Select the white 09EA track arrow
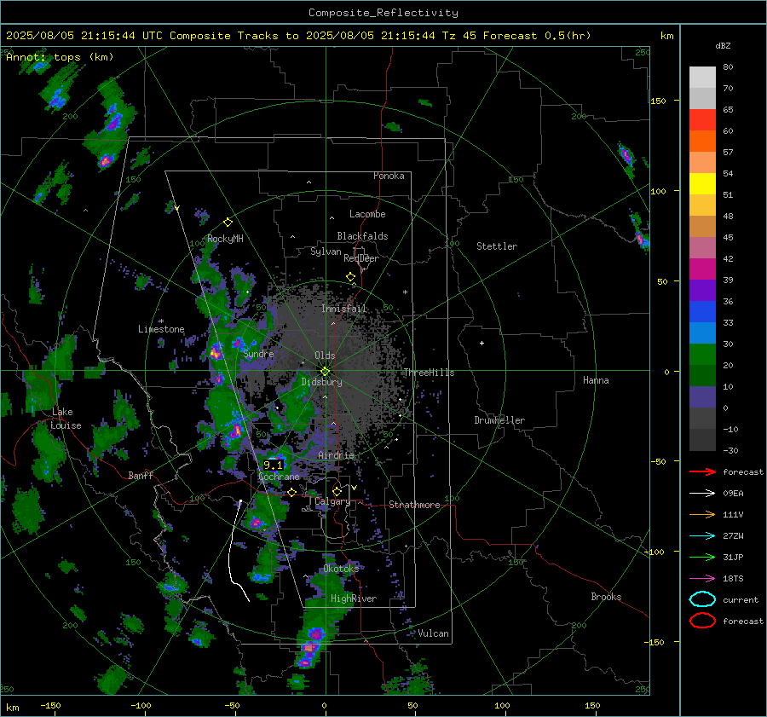 click(702, 494)
